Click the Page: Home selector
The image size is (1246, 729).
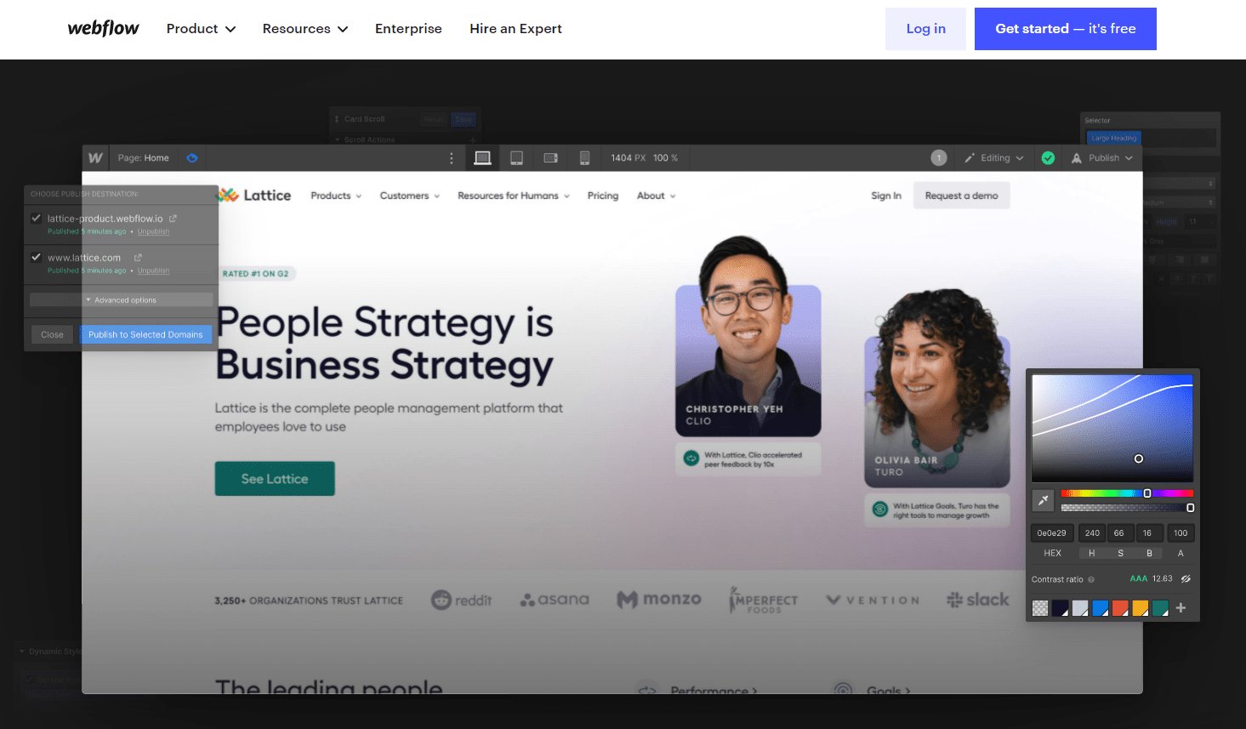[144, 158]
